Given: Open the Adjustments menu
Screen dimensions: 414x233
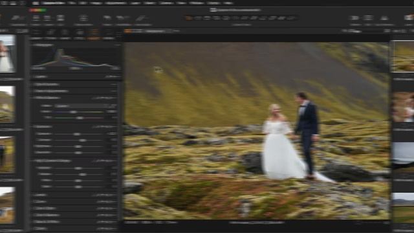Looking at the screenshot, I should tap(116, 3).
